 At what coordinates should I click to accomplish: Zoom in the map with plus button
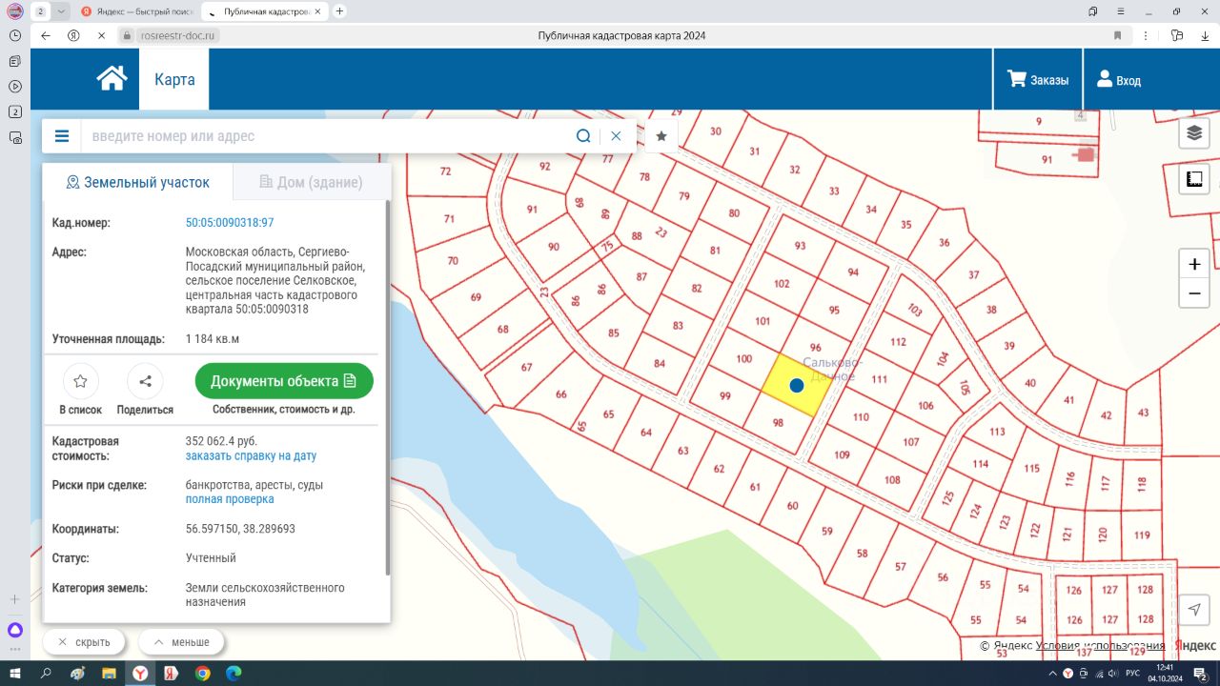click(1194, 265)
